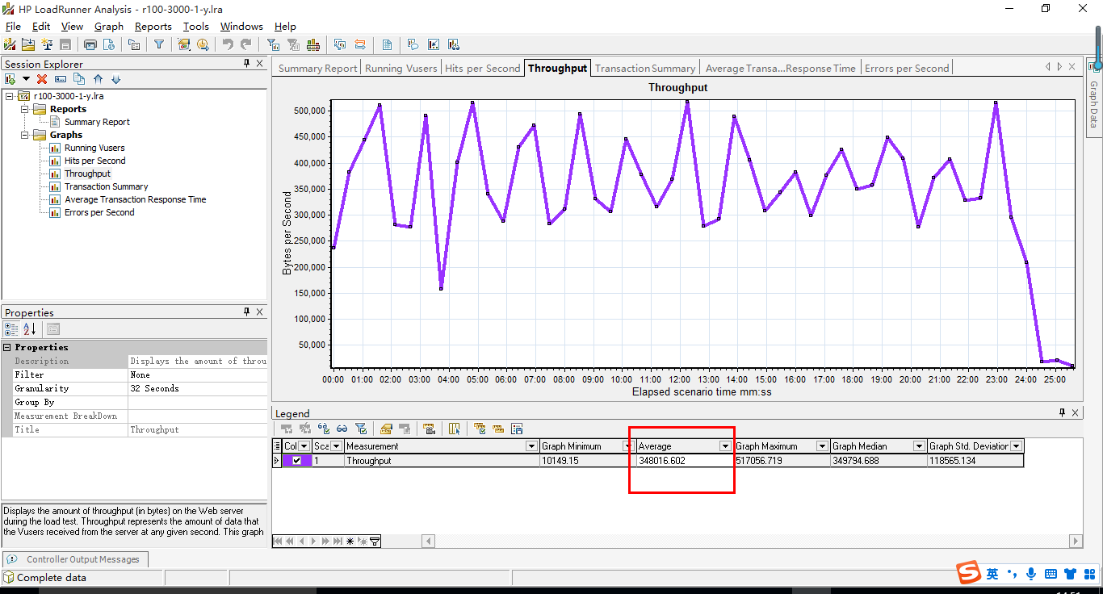1103x594 pixels.
Task: Click the funnel filter icon in main toolbar
Action: point(159,44)
